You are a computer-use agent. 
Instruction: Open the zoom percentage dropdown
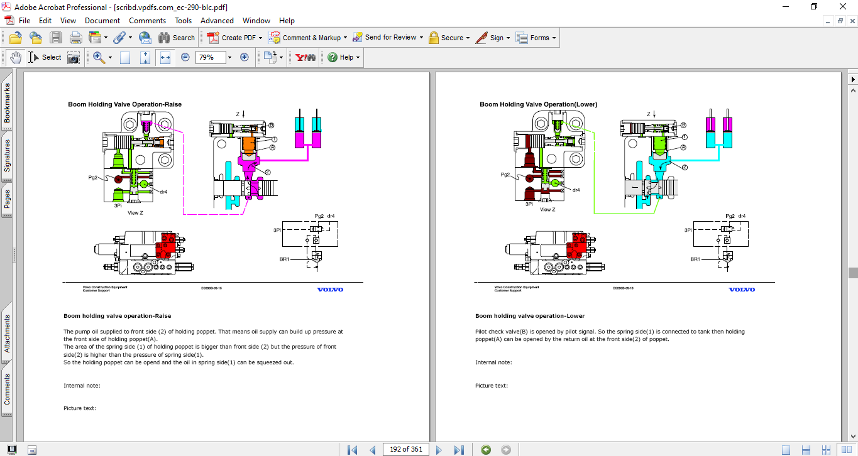pyautogui.click(x=229, y=57)
